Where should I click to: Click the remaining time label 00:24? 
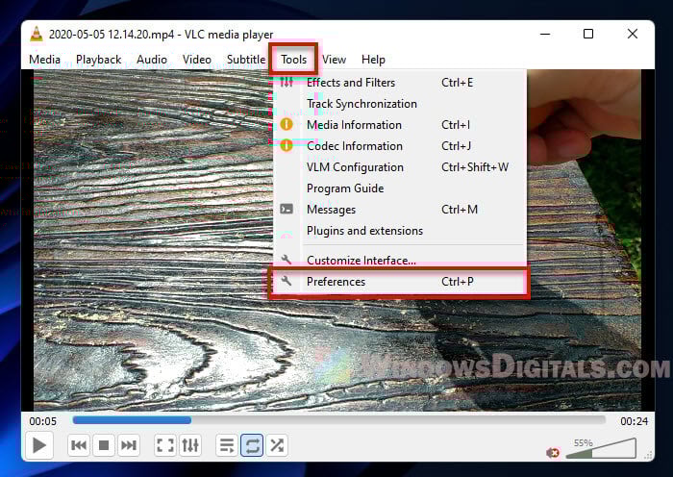pos(633,421)
